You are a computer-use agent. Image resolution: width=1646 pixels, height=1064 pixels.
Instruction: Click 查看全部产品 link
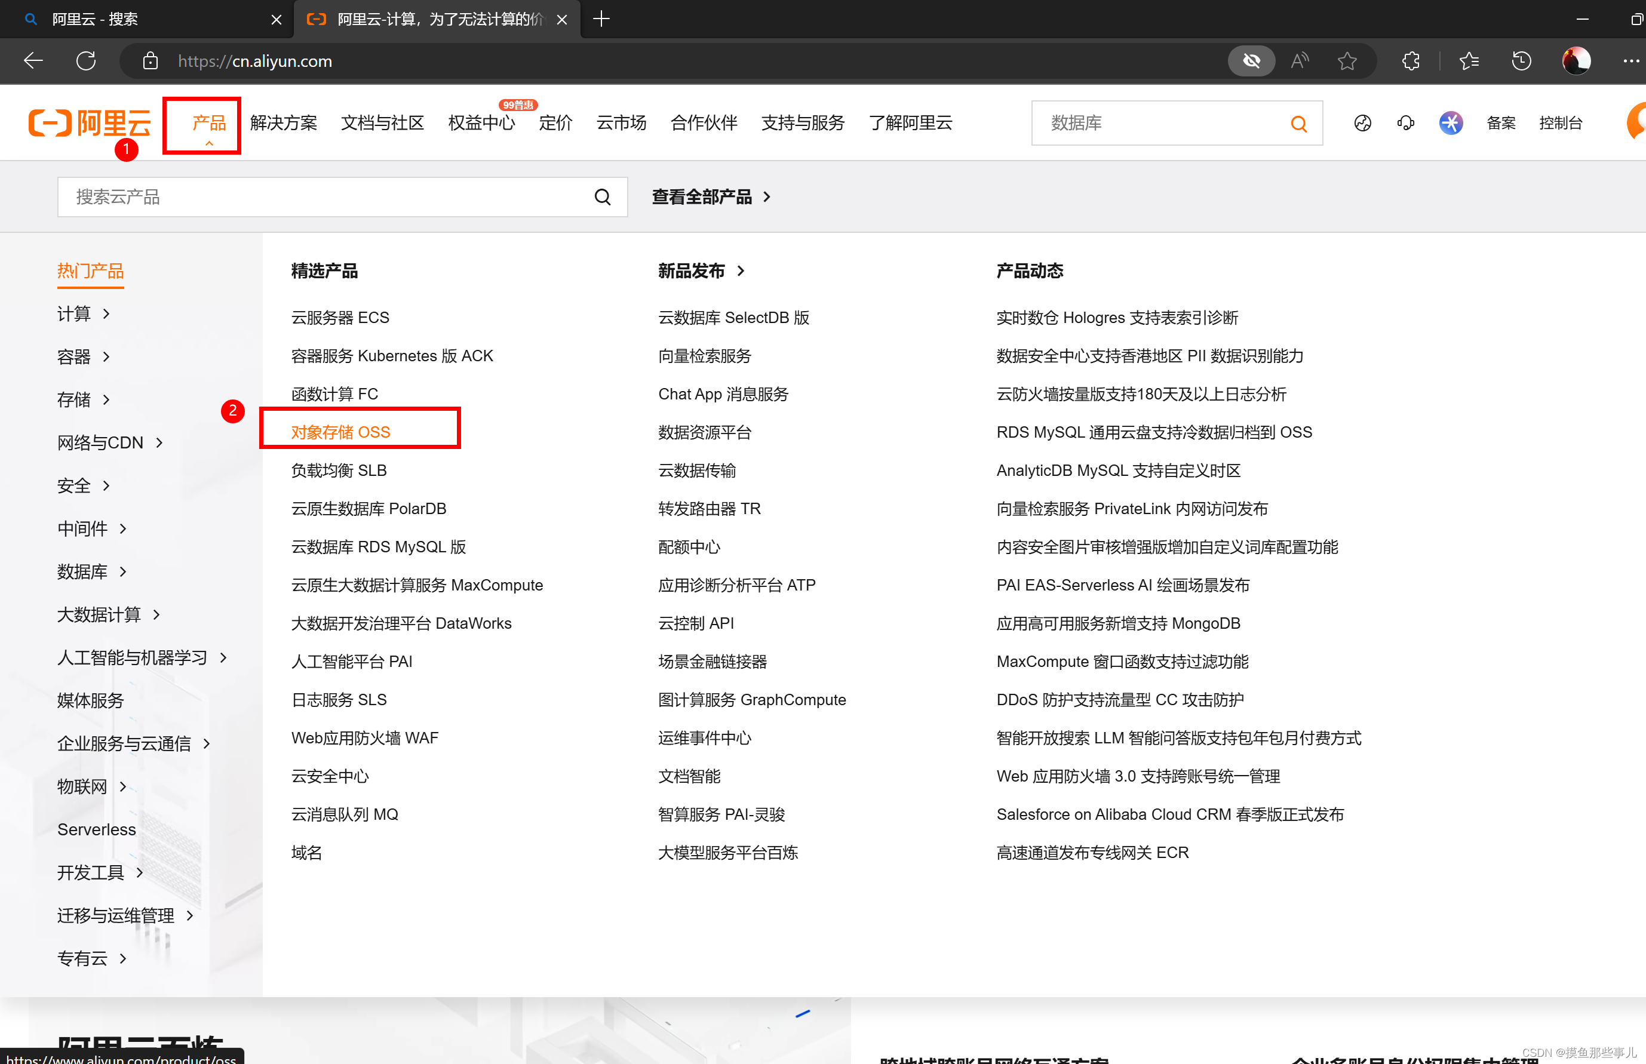(x=711, y=197)
